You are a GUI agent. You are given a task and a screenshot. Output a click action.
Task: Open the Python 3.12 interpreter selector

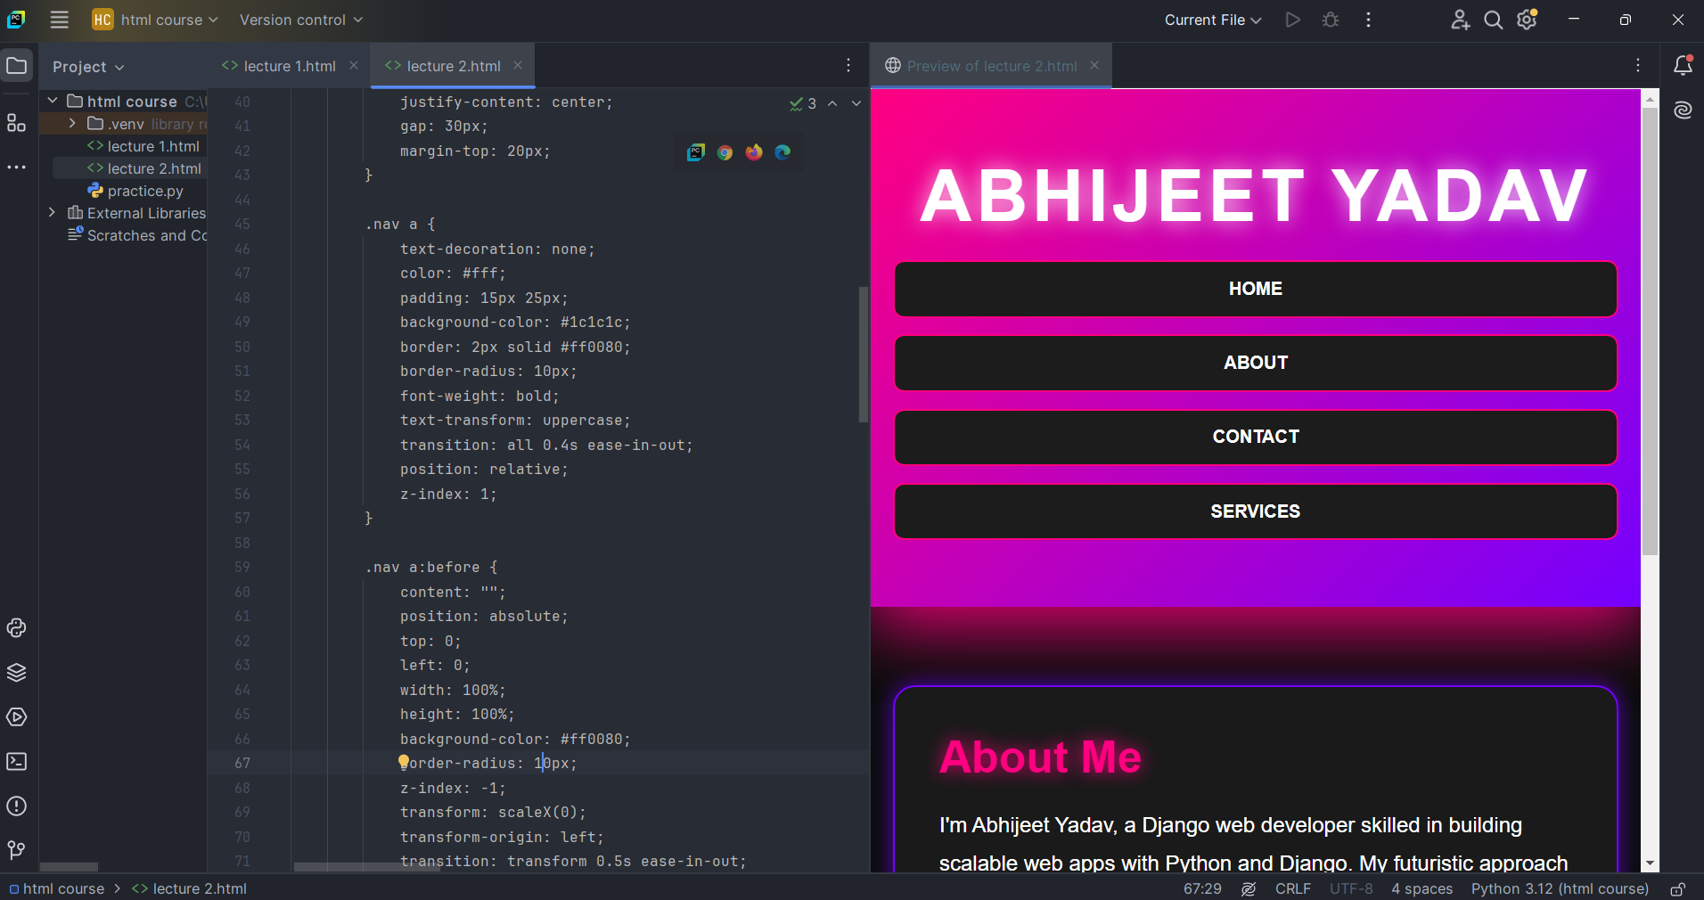tap(1560, 888)
